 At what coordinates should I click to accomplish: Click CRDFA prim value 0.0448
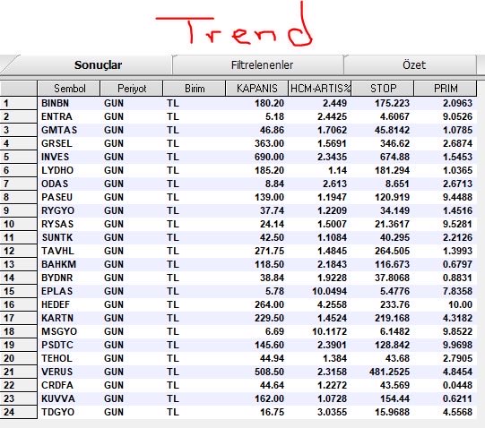[457, 385]
